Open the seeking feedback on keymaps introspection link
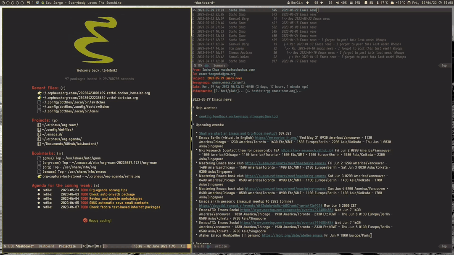Screen dimensions: 454x255 (238, 116)
